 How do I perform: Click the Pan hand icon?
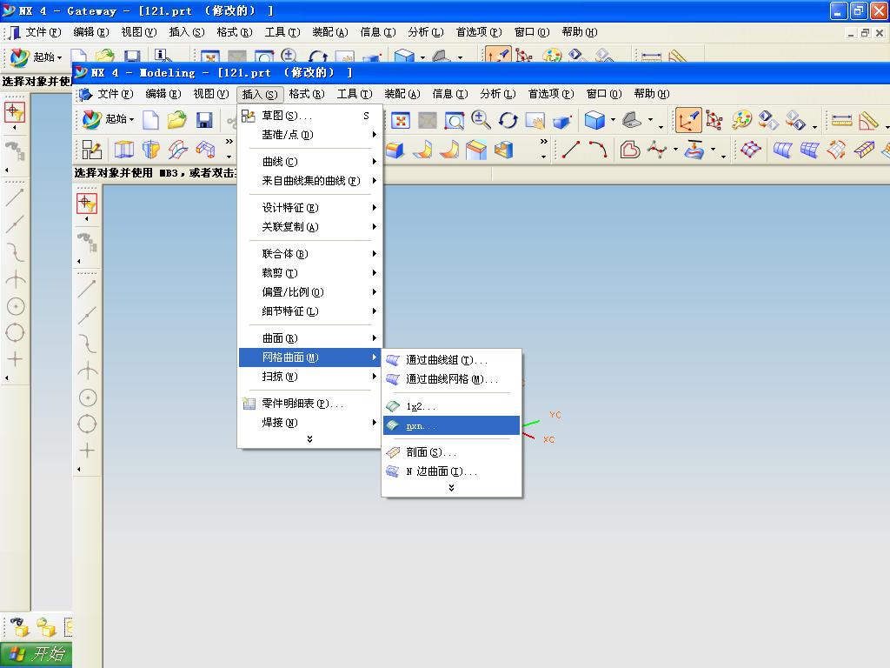[535, 120]
